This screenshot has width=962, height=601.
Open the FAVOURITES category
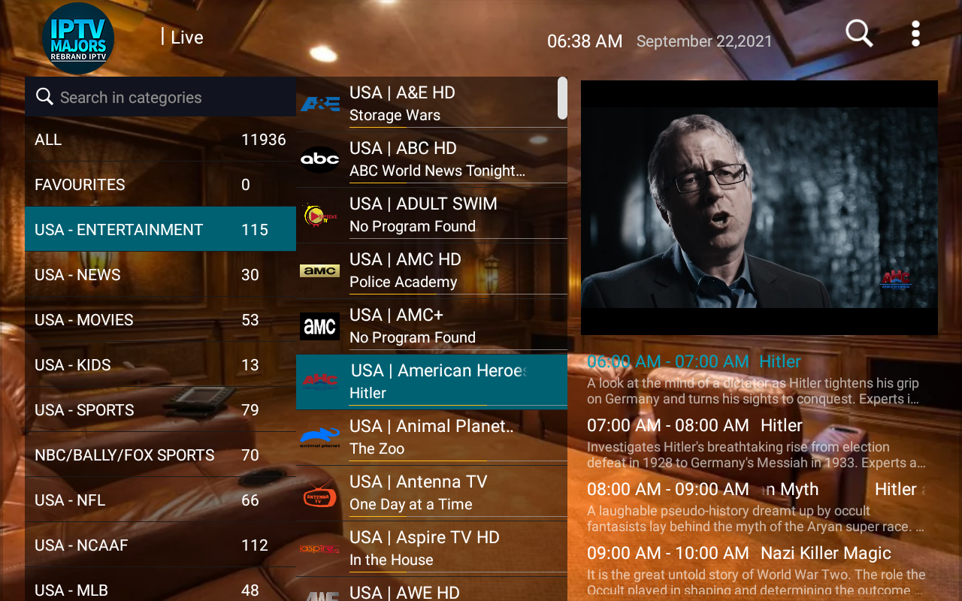tap(160, 184)
